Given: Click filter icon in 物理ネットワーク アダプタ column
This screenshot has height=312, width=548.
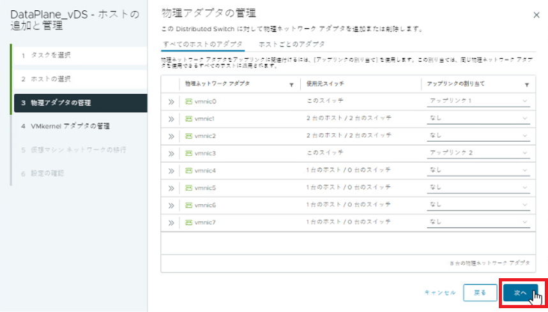Looking at the screenshot, I should [x=292, y=84].
